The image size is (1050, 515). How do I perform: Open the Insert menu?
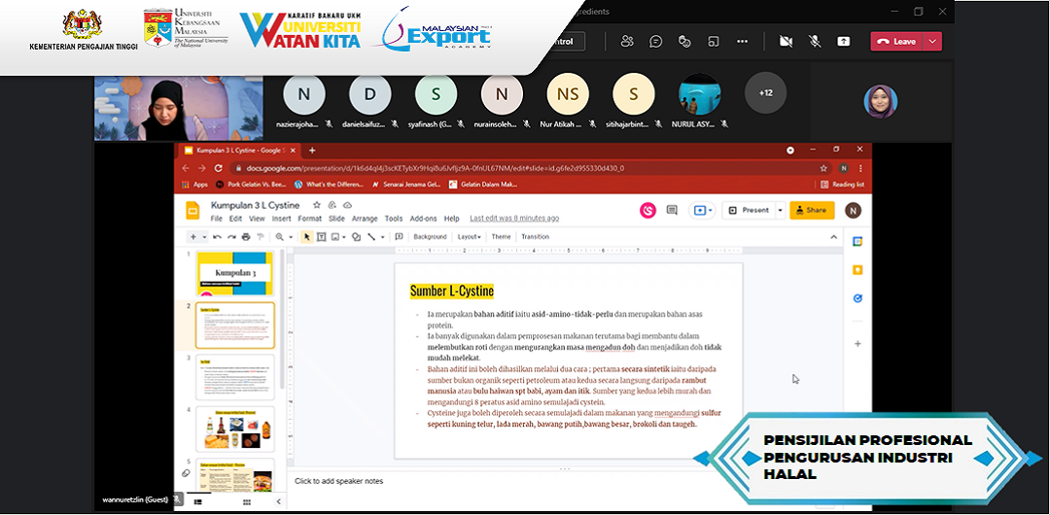tap(282, 219)
